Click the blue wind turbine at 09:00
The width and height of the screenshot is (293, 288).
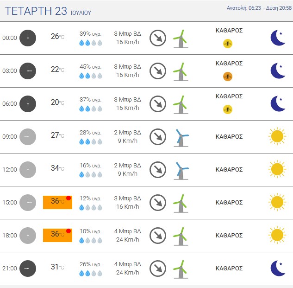[x=181, y=138]
